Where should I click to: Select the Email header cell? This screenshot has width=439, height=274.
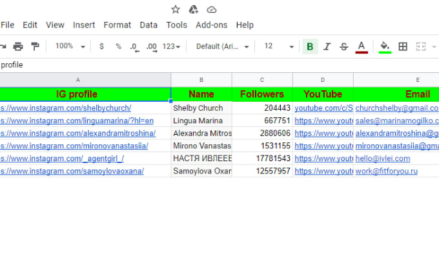tap(396, 94)
